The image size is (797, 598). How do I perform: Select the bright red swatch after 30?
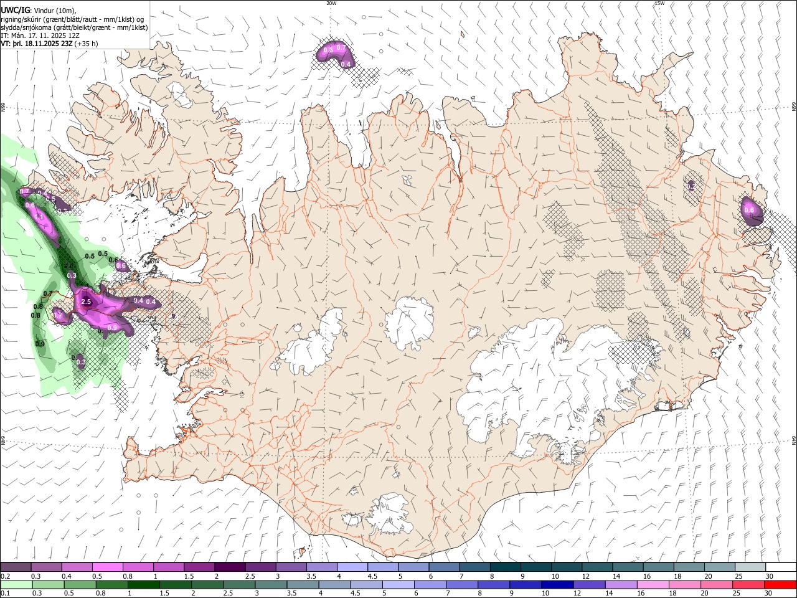(781, 584)
